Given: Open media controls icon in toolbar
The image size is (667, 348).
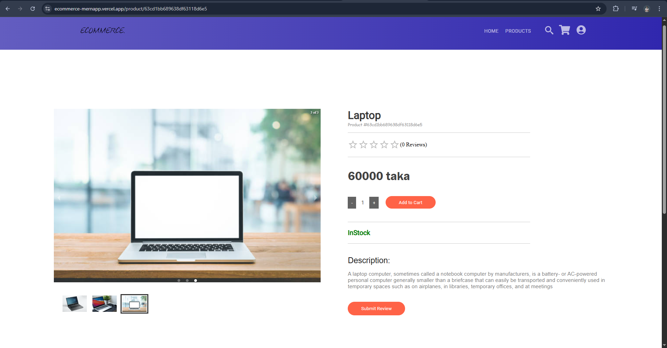Looking at the screenshot, I should pyautogui.click(x=634, y=9).
